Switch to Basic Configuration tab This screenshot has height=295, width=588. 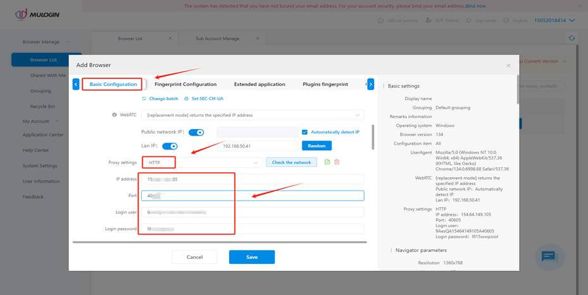point(113,84)
